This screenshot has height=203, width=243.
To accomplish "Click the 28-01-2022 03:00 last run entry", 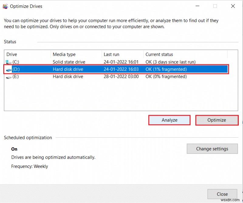I will pyautogui.click(x=121, y=77).
